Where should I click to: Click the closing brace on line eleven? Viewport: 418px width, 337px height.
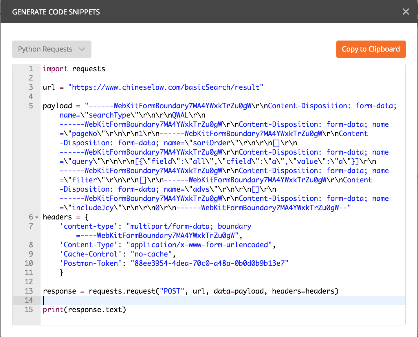[62, 272]
